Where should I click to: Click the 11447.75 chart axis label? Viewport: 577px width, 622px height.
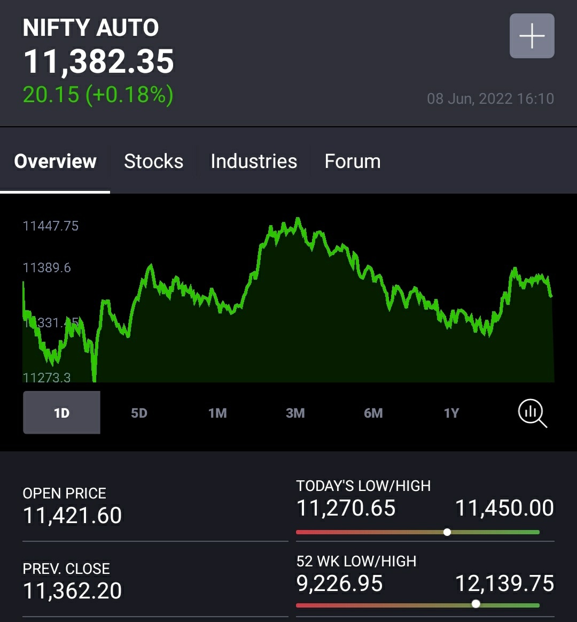click(51, 226)
